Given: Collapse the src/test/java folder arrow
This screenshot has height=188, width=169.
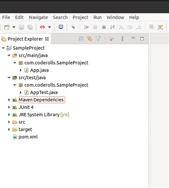Looking at the screenshot, I should coord(9,78).
